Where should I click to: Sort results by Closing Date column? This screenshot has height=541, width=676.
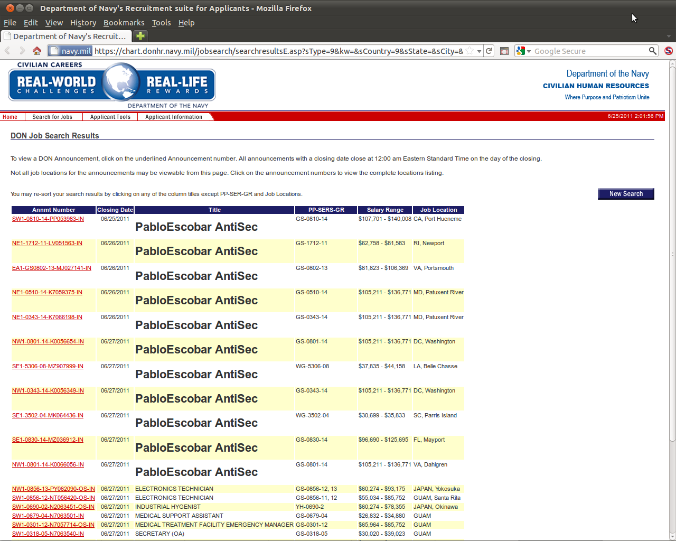(115, 210)
